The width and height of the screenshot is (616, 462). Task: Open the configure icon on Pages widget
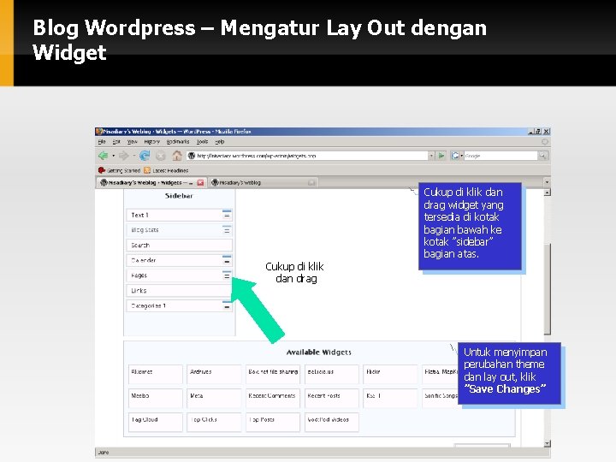[227, 275]
